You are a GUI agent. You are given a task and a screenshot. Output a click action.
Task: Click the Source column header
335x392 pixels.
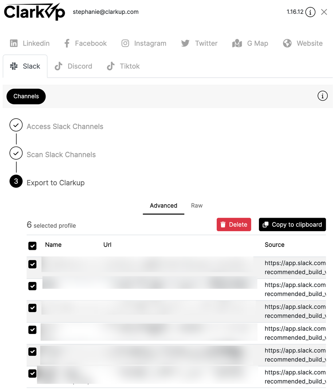tap(275, 245)
